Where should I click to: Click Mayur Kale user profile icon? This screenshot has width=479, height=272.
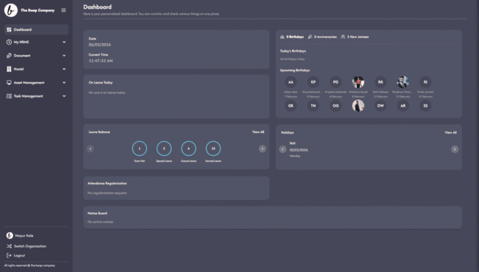click(9, 236)
